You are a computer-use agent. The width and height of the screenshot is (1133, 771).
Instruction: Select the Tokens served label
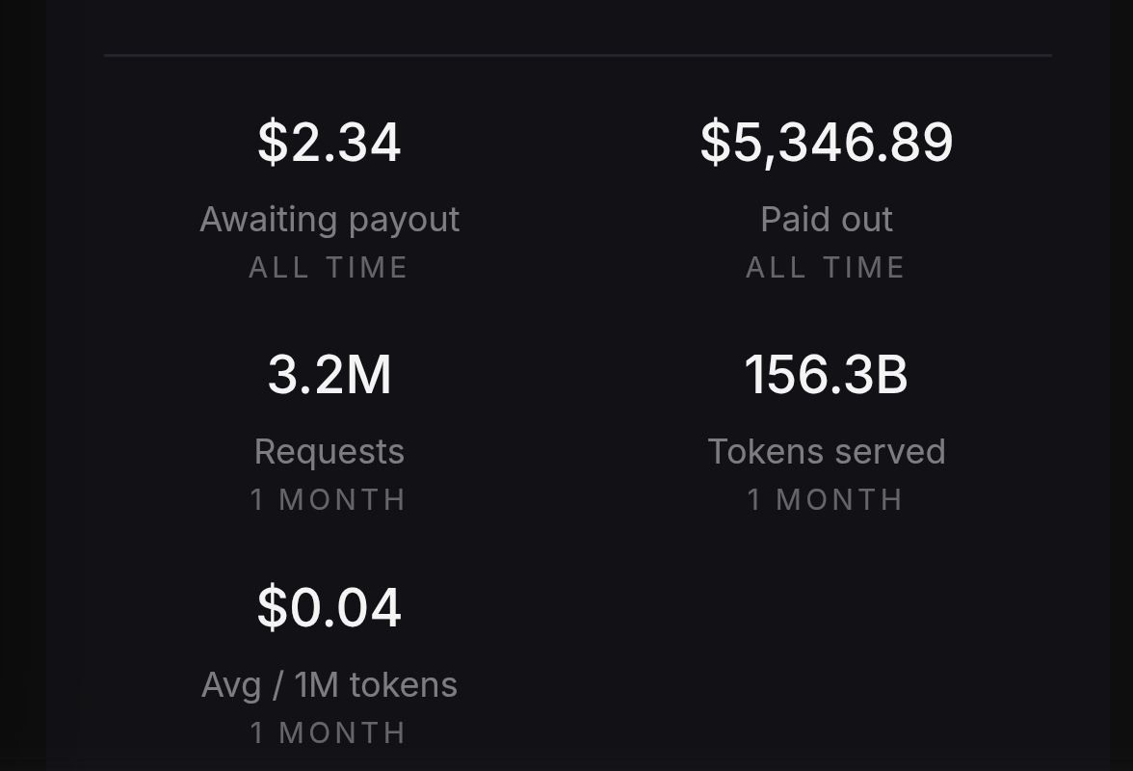point(827,452)
